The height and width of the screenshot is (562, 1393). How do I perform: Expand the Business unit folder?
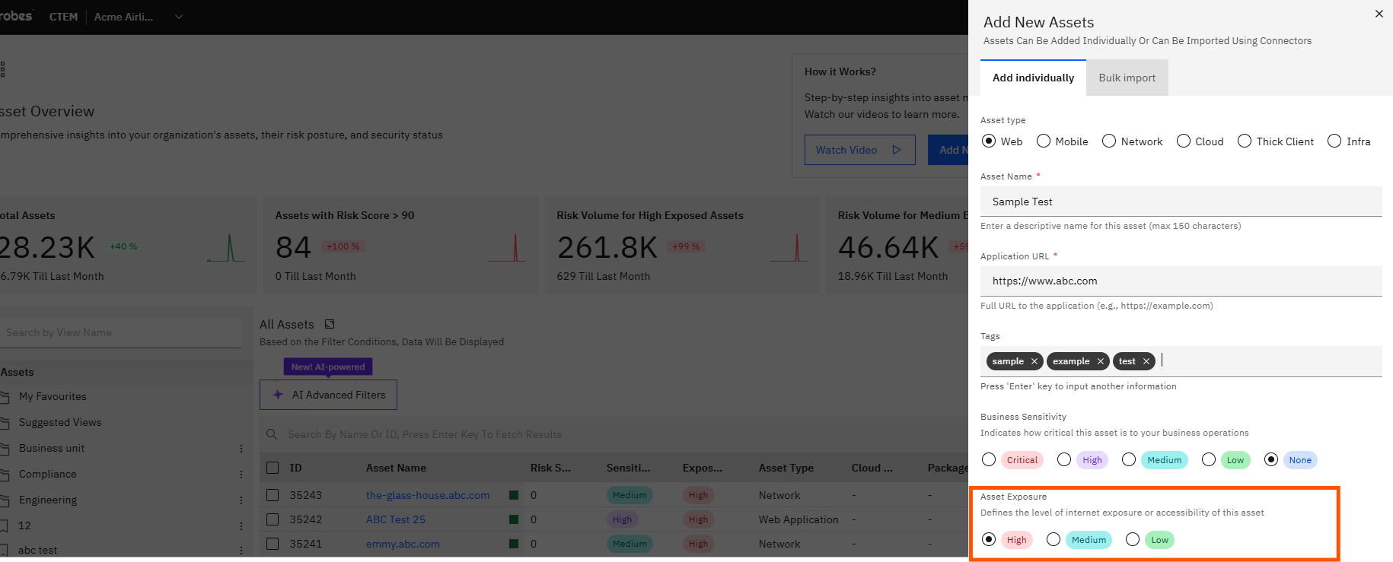(x=4, y=449)
